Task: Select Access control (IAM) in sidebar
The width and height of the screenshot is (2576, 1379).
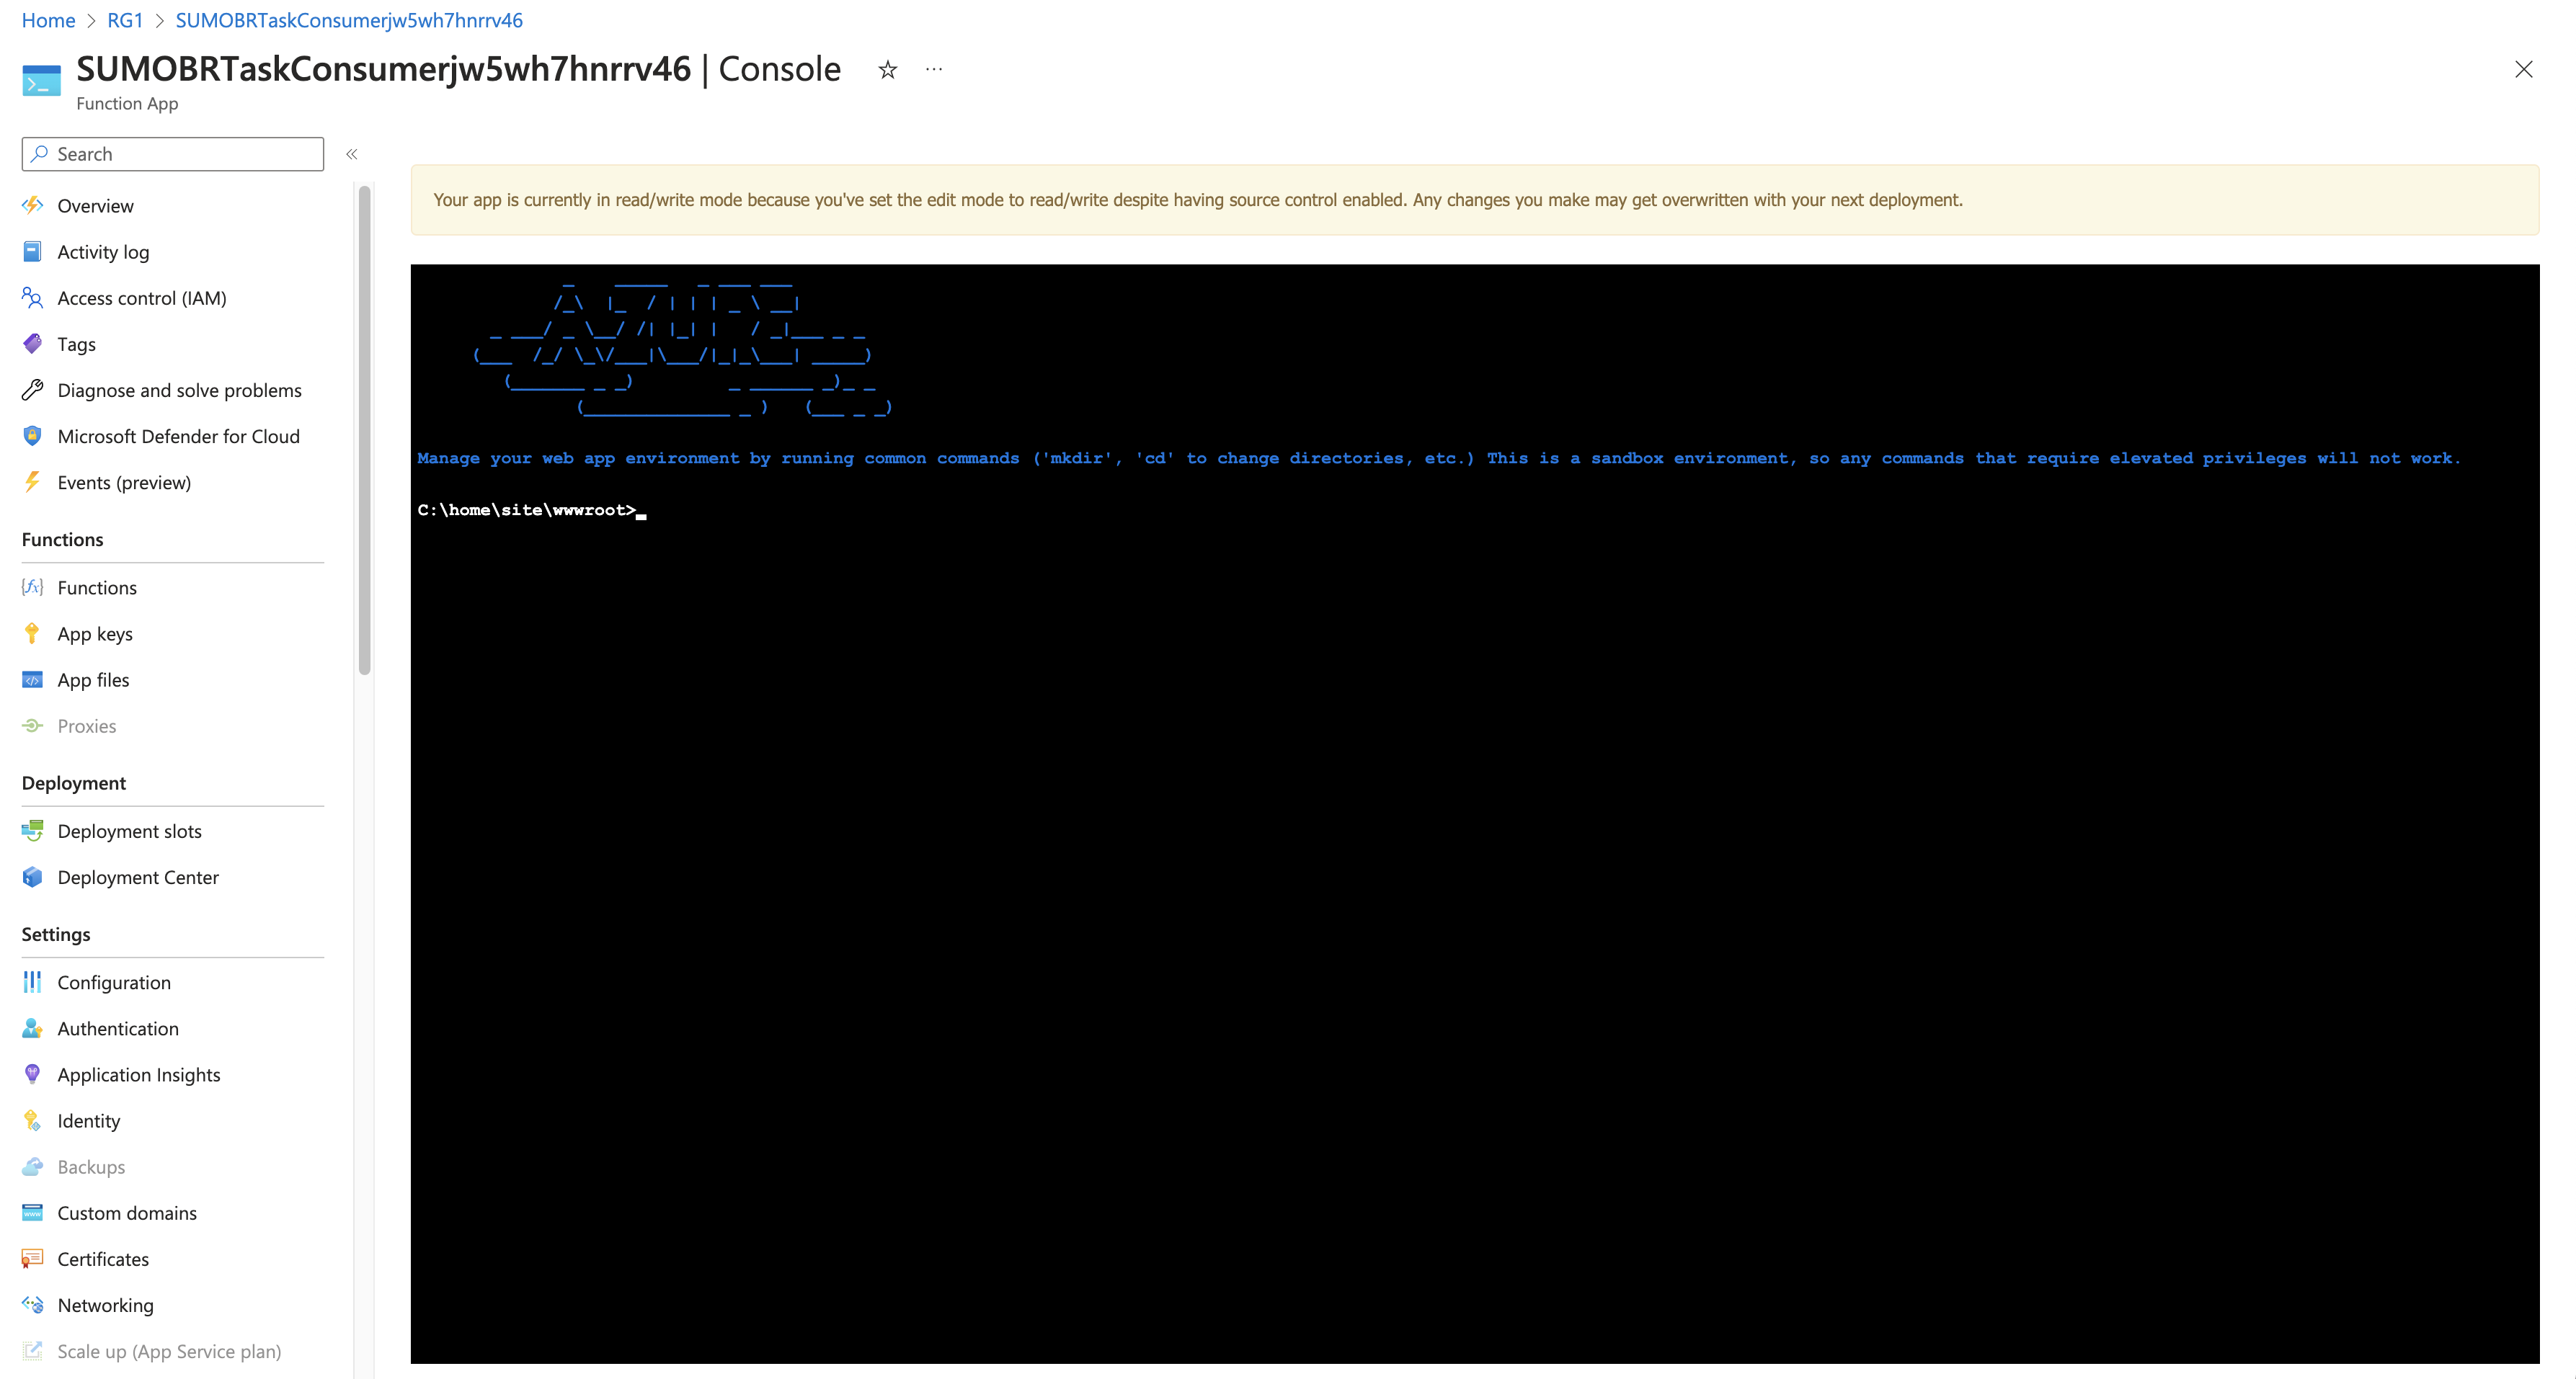Action: 141,298
